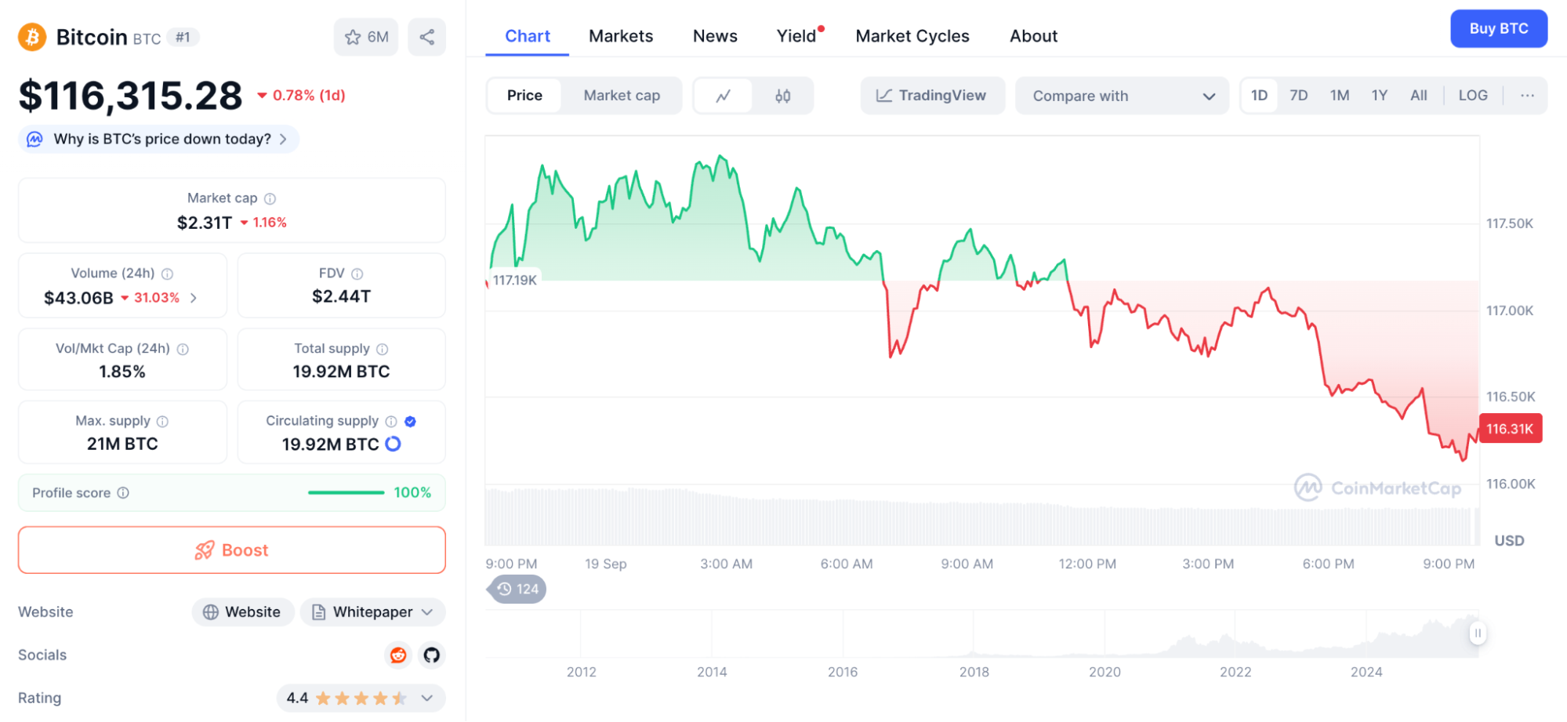This screenshot has height=722, width=1567.
Task: Select Price chart mode
Action: click(x=524, y=96)
